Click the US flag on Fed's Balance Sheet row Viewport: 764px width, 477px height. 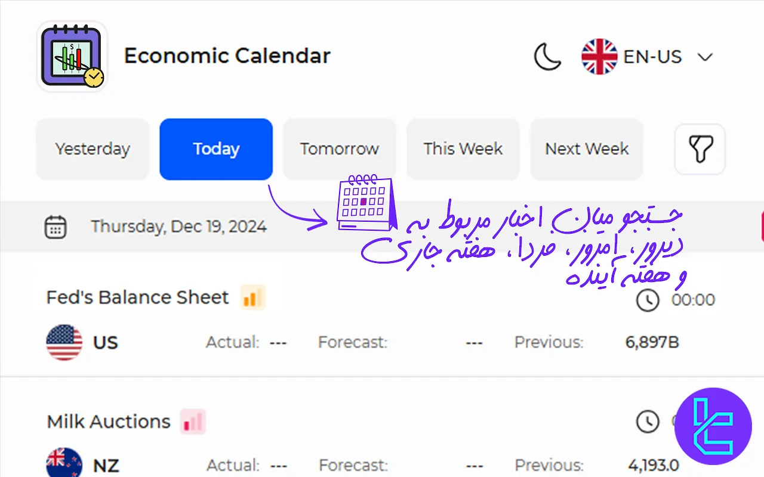64,342
